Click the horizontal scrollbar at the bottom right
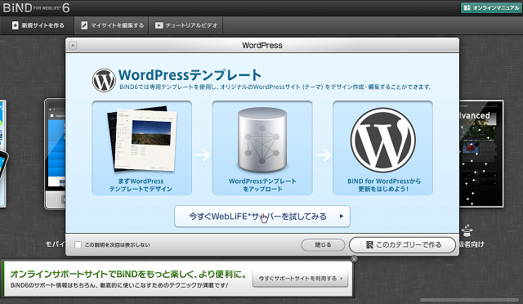Image resolution: width=523 pixels, height=304 pixels. pyautogui.click(x=469, y=300)
